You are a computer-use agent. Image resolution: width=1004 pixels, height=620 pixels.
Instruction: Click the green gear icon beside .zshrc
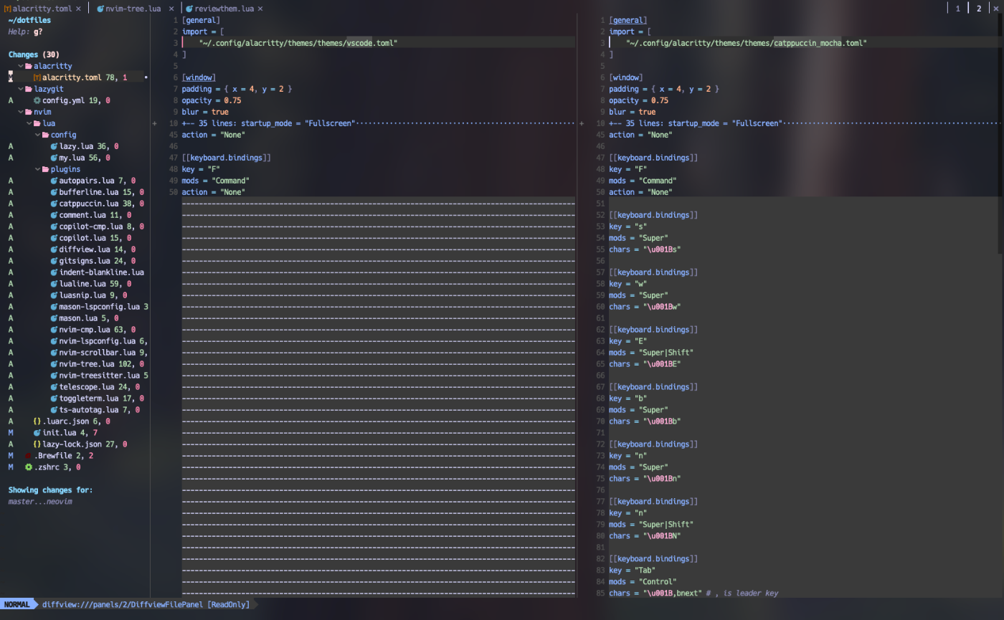29,467
